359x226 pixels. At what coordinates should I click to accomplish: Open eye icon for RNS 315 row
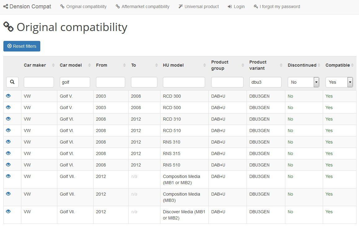pyautogui.click(x=8, y=153)
